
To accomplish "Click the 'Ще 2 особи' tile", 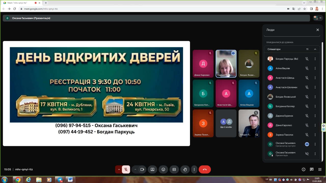I will tap(226, 123).
